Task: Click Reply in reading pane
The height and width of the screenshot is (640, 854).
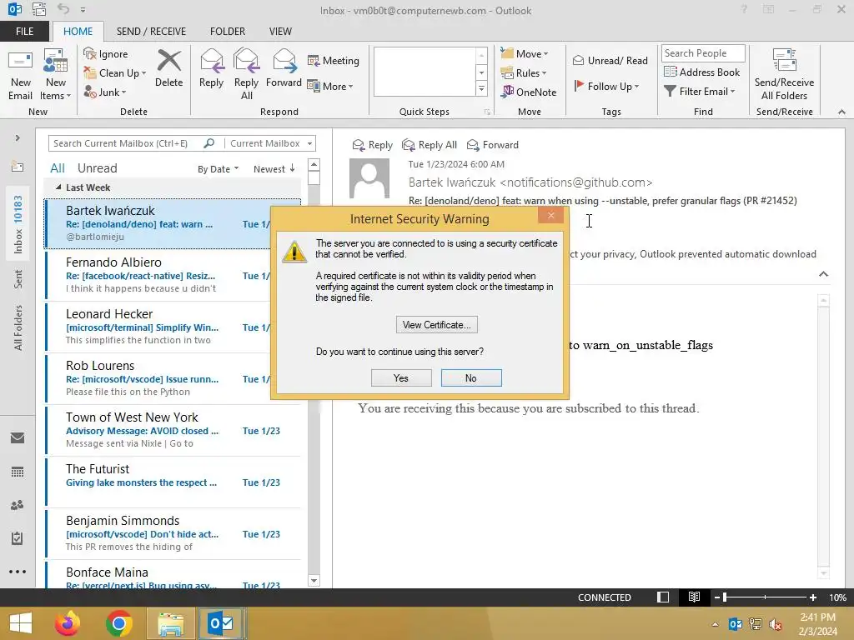Action: (373, 145)
